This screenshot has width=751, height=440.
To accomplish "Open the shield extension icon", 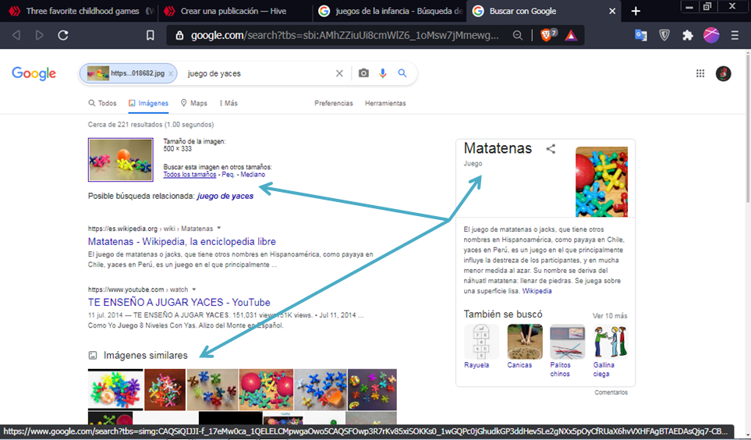I will pyautogui.click(x=664, y=35).
